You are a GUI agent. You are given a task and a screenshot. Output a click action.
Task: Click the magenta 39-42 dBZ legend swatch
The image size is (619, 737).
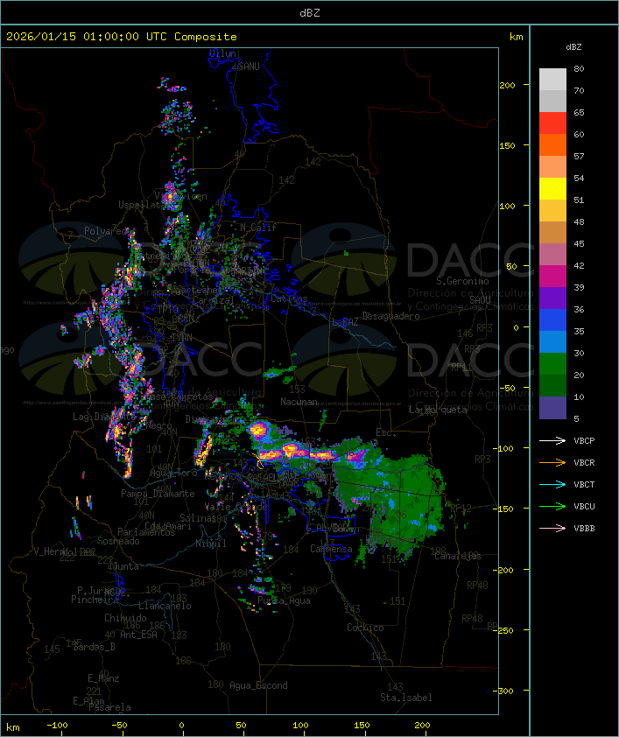552,277
